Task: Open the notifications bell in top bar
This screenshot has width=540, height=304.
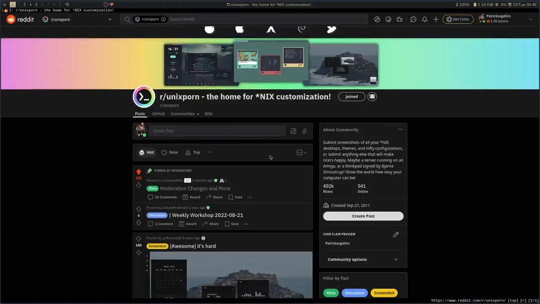Action: coord(424,19)
